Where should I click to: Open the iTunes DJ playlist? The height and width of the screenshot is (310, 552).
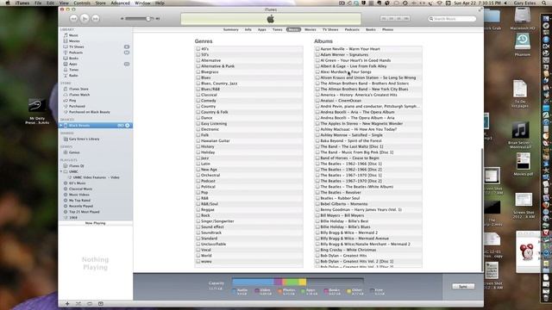pos(76,166)
